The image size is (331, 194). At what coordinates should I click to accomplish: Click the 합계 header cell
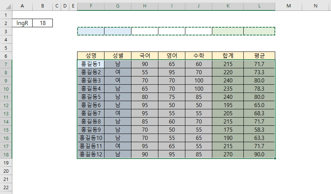(x=228, y=56)
